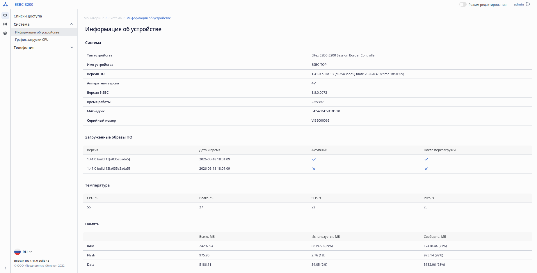The width and height of the screenshot is (537, 273).
Task: Open the settings gear icon in sidebar
Action: (5, 33)
